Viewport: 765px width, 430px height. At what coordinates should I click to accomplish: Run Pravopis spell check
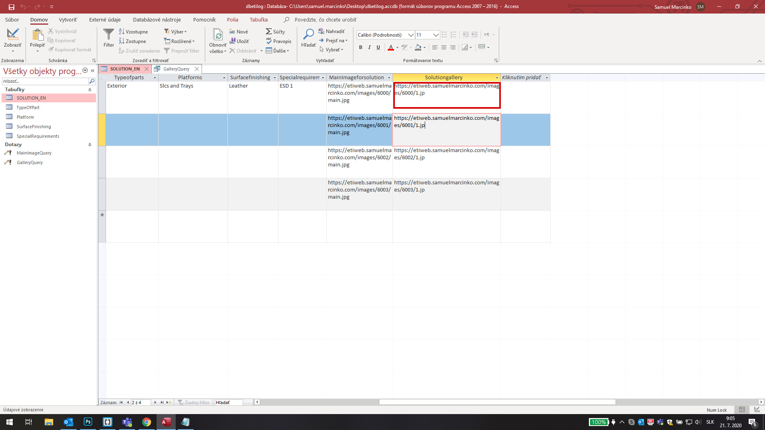pyautogui.click(x=279, y=41)
